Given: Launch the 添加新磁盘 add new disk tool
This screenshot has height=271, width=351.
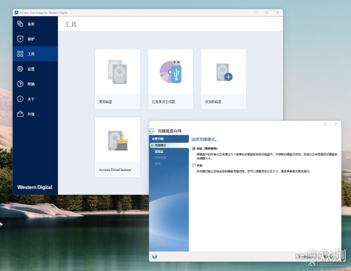Looking at the screenshot, I should click(x=224, y=79).
